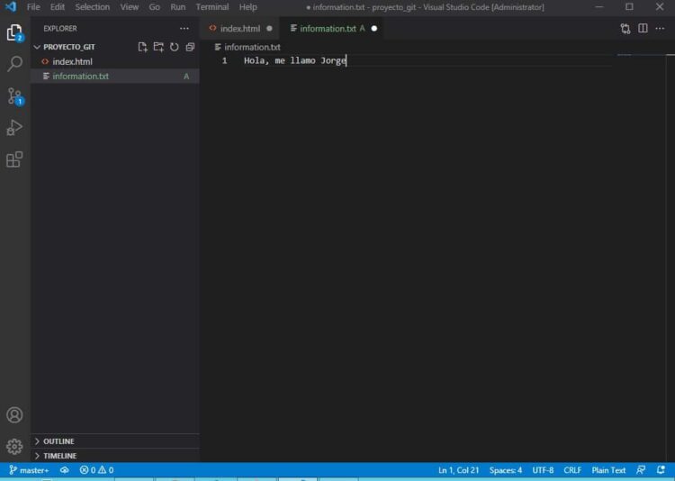Open the Explorer view in activity bar
The image size is (675, 481).
(14, 32)
